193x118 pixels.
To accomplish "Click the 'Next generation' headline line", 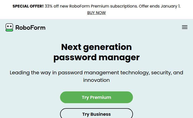I will 96,47.
